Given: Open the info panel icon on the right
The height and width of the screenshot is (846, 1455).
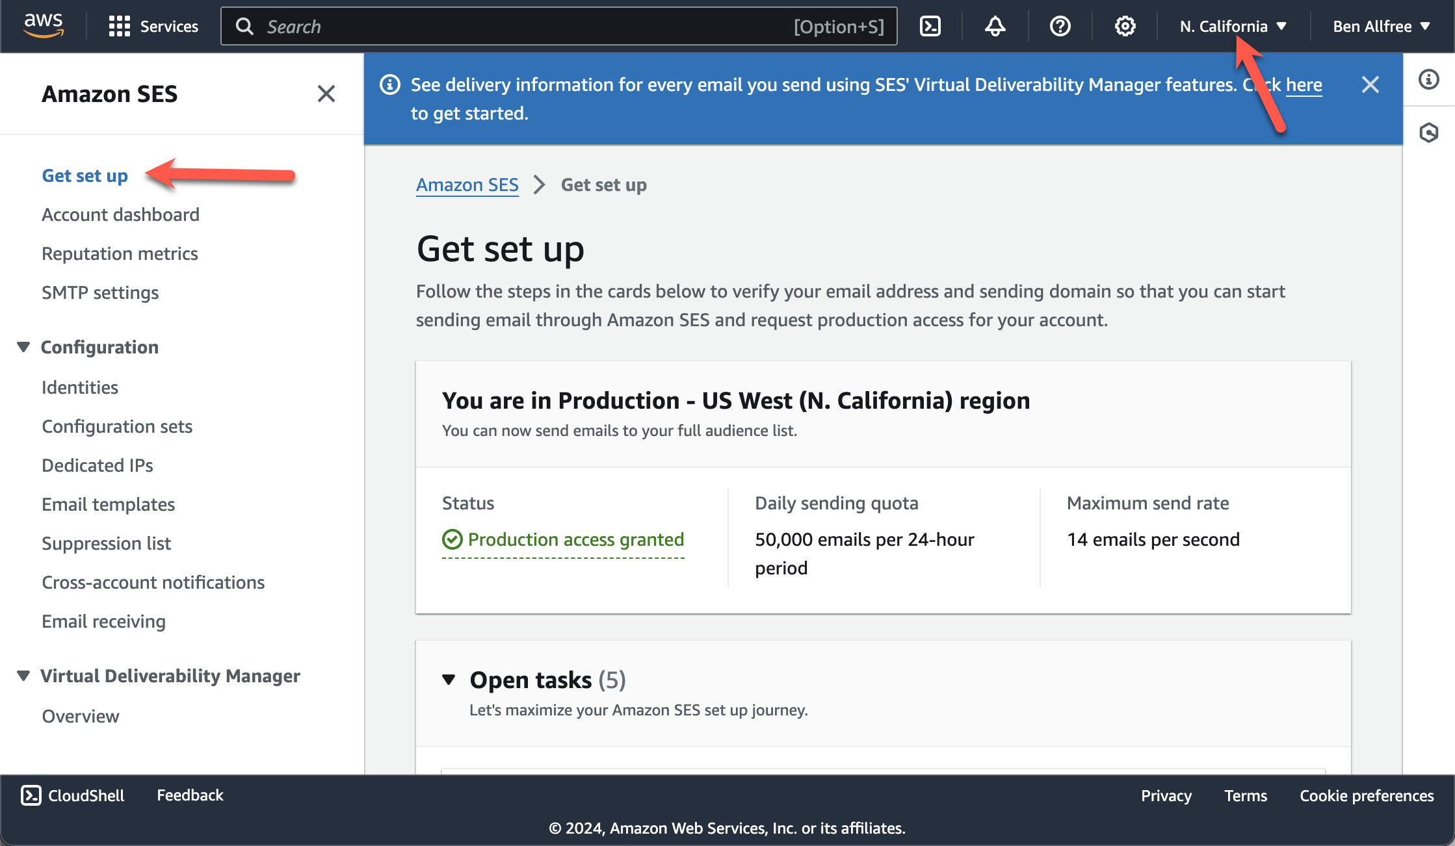Looking at the screenshot, I should (1428, 79).
